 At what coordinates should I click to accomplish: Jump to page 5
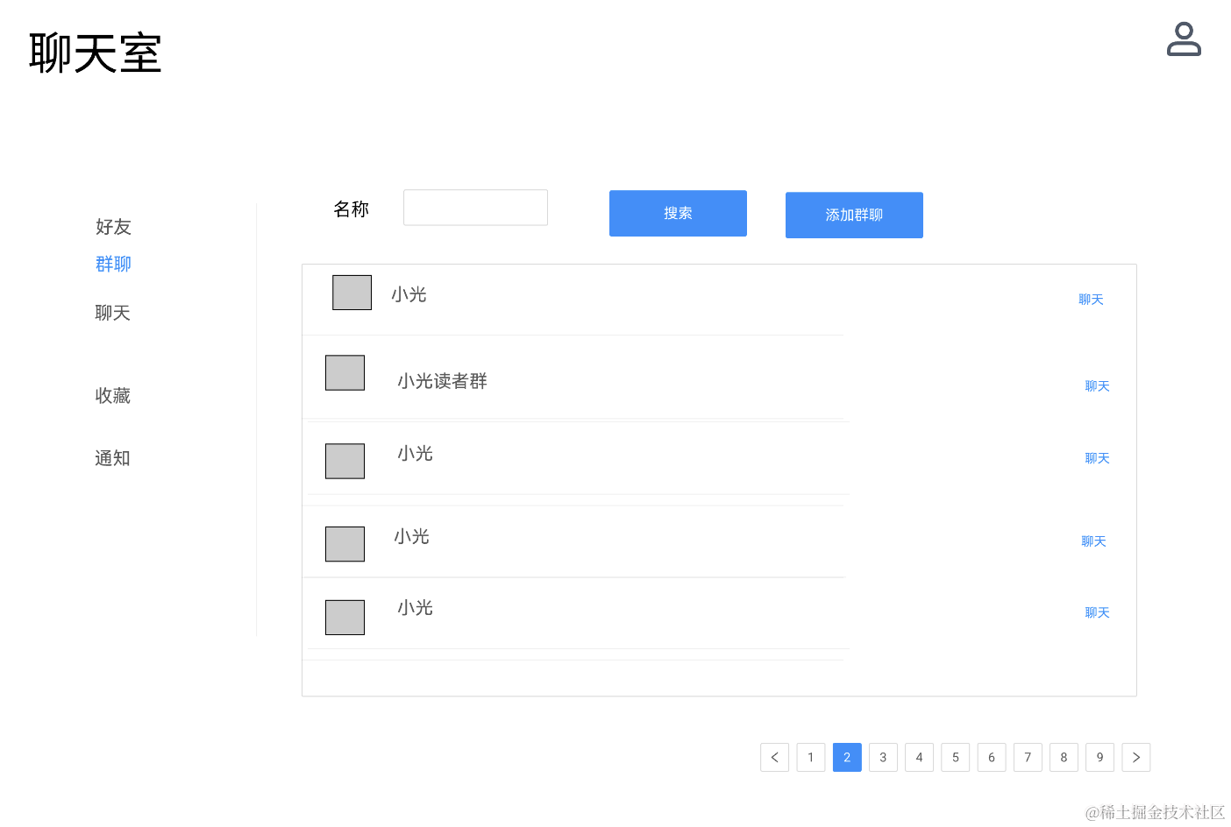pos(955,757)
